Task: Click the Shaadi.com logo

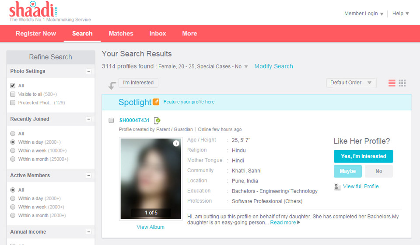Action: coord(33,10)
